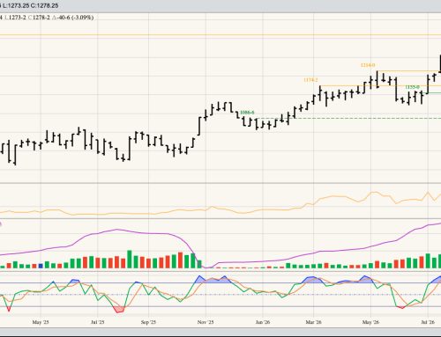This screenshot has height=337, width=441.
Task: Click the orange 1214-0 resistance label
Action: (x=368, y=65)
